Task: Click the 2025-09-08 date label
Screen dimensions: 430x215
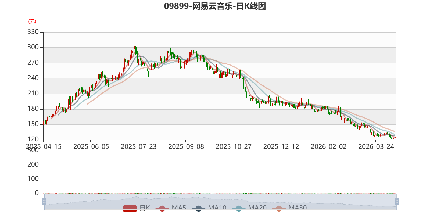Action: point(186,147)
